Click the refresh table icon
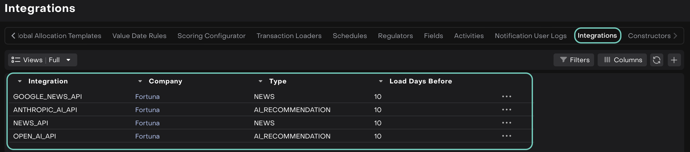The width and height of the screenshot is (690, 152). pos(657,60)
